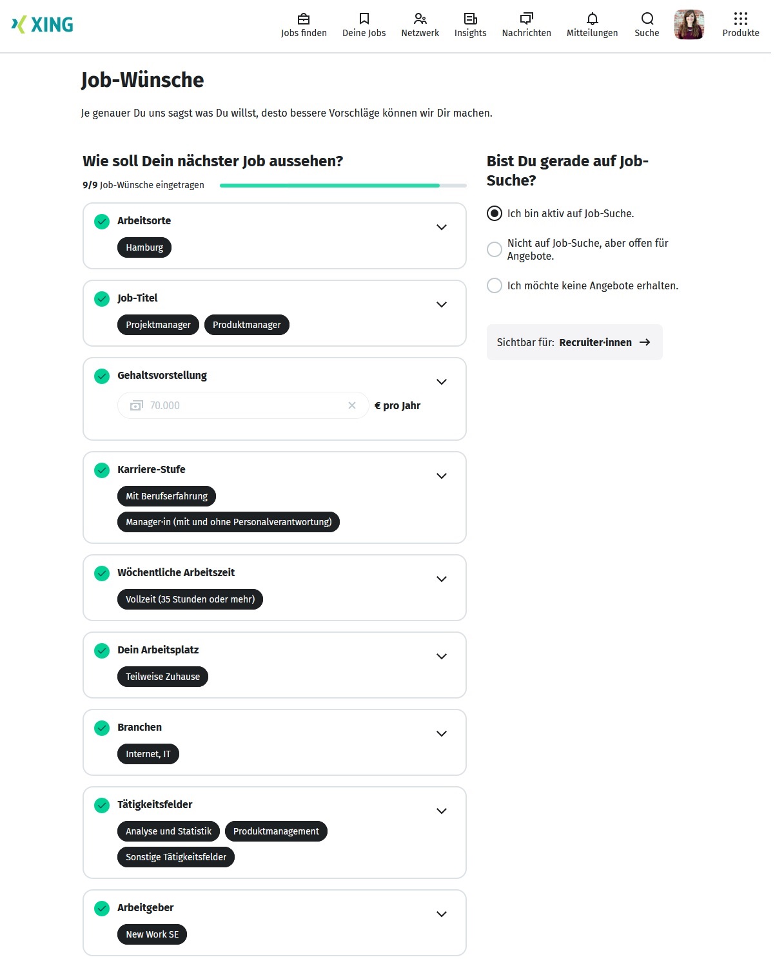Open the Suche magnifier icon
775x964 pixels.
pyautogui.click(x=647, y=19)
